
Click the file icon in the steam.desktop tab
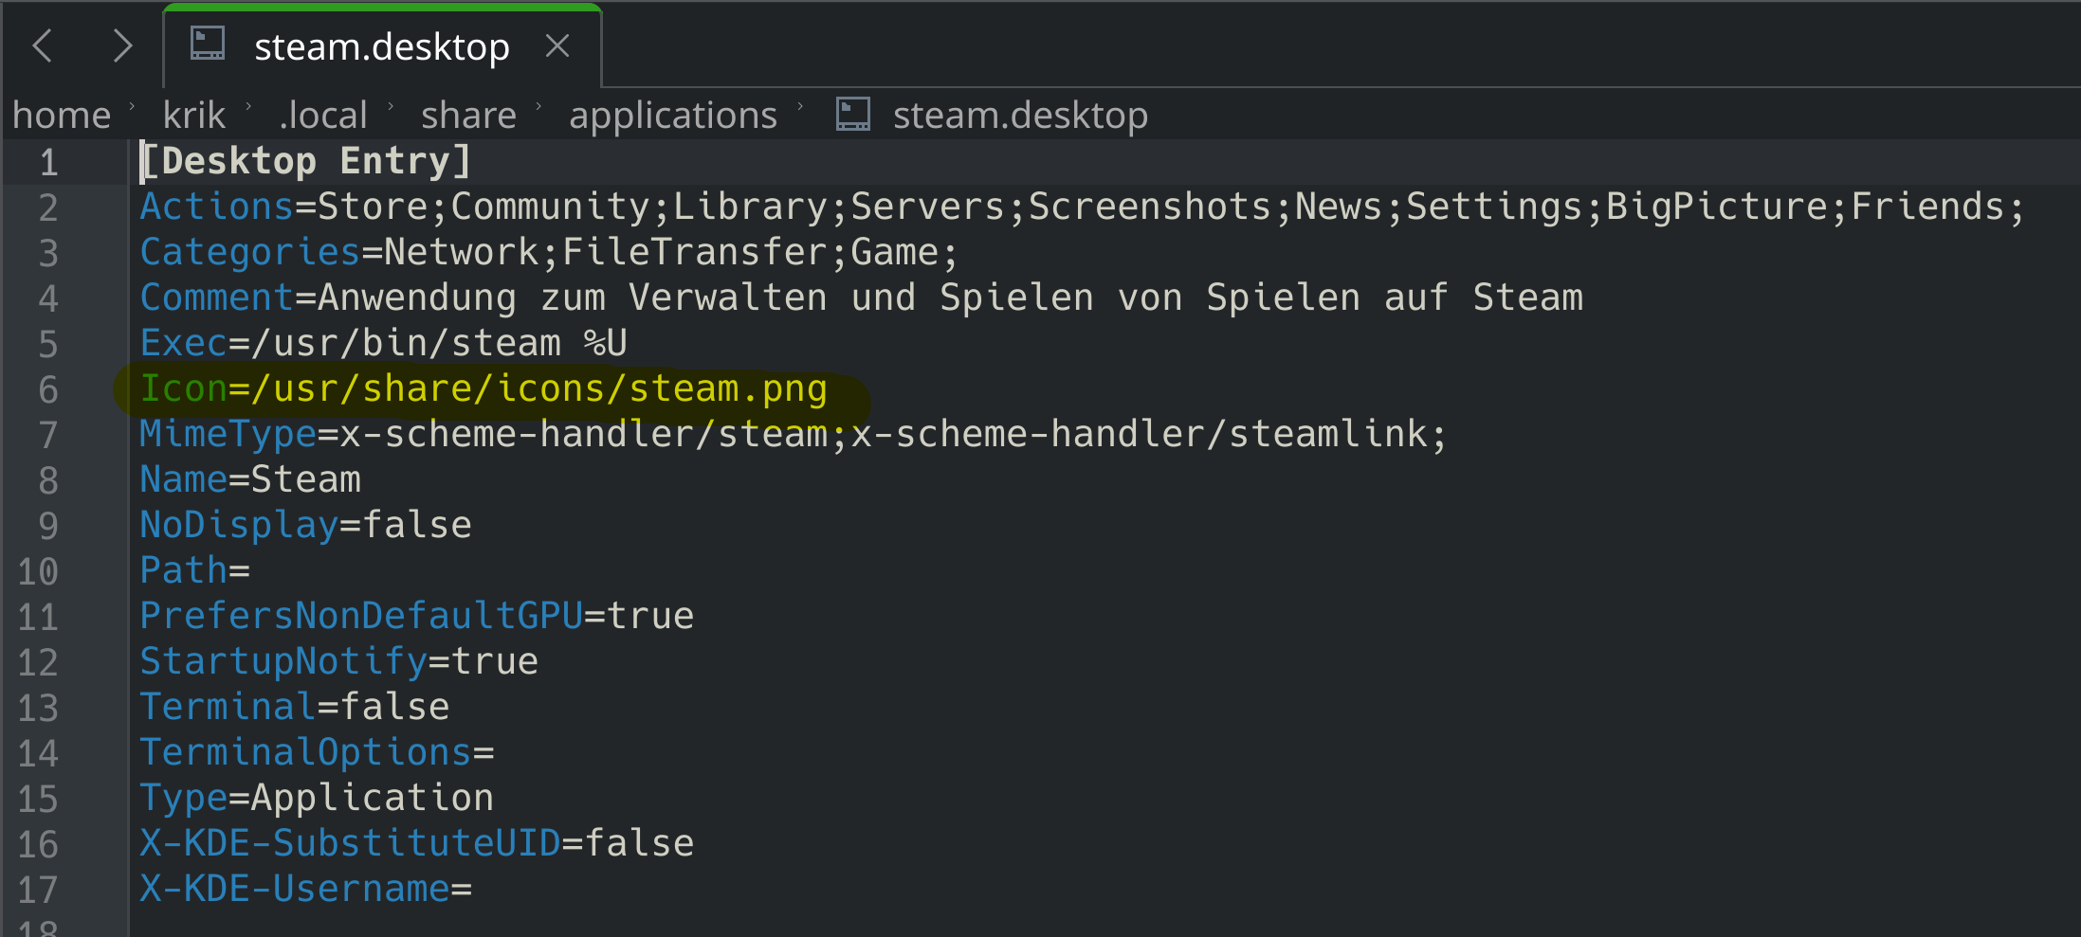(x=208, y=44)
